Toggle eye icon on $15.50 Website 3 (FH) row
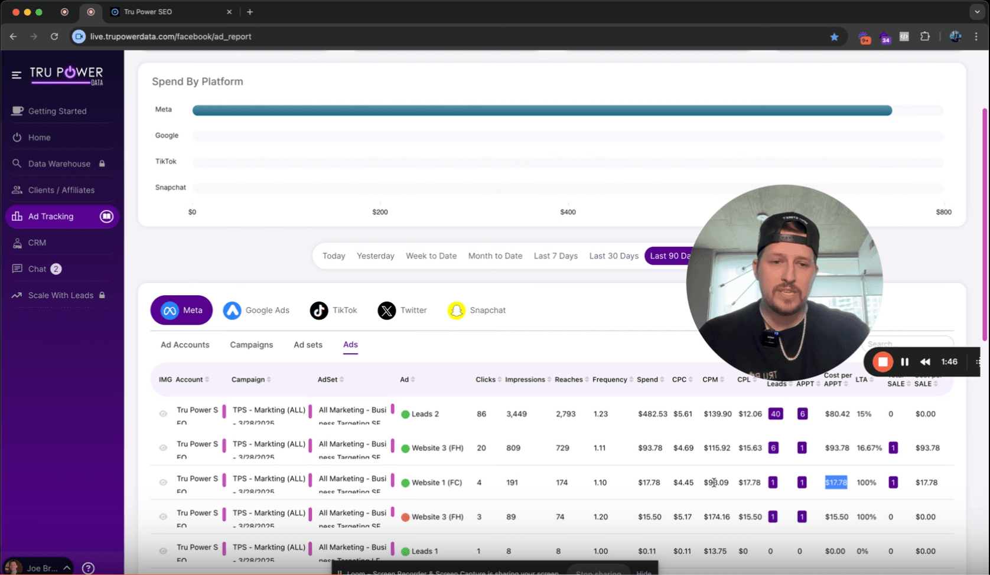 (x=163, y=517)
